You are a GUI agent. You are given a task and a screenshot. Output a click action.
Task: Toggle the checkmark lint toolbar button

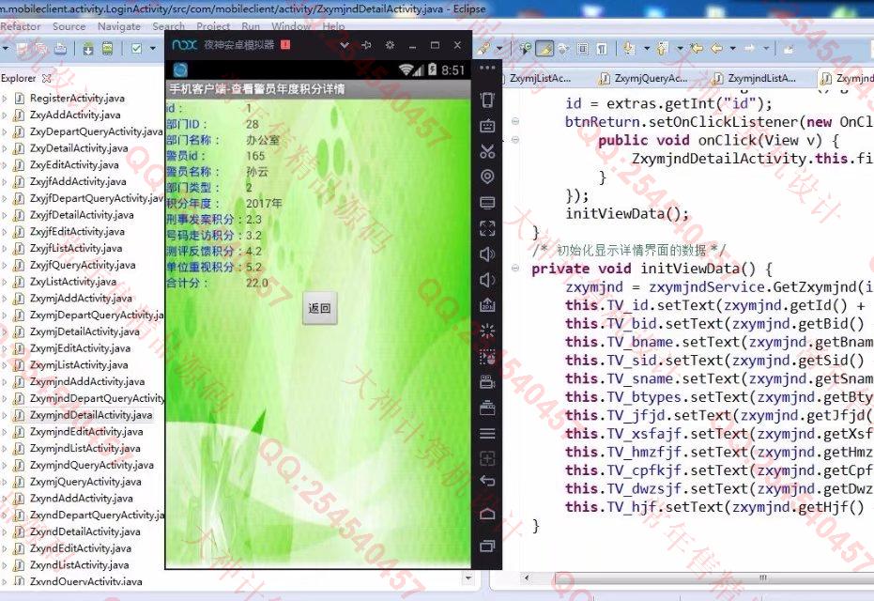tap(136, 49)
